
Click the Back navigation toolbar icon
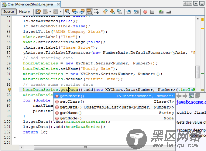pyautogui.click(x=45, y=12)
